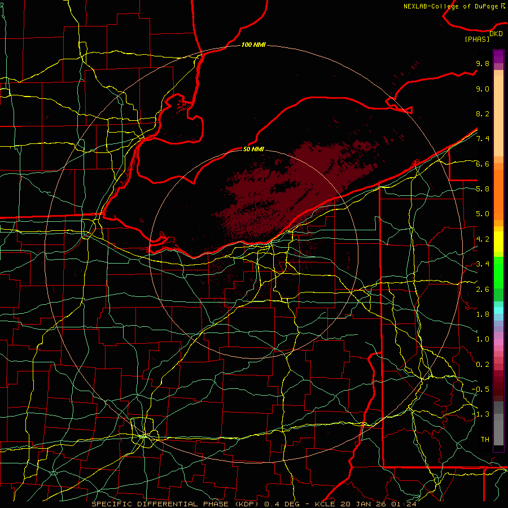Select the -1.3 legend value
Screen dimensions: 508x508
point(480,414)
